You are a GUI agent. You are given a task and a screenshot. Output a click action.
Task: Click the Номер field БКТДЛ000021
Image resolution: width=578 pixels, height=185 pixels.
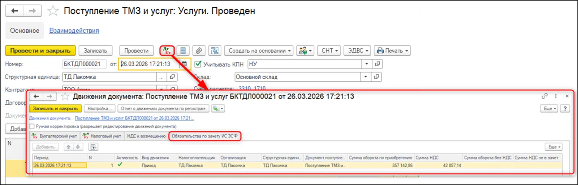(x=84, y=64)
